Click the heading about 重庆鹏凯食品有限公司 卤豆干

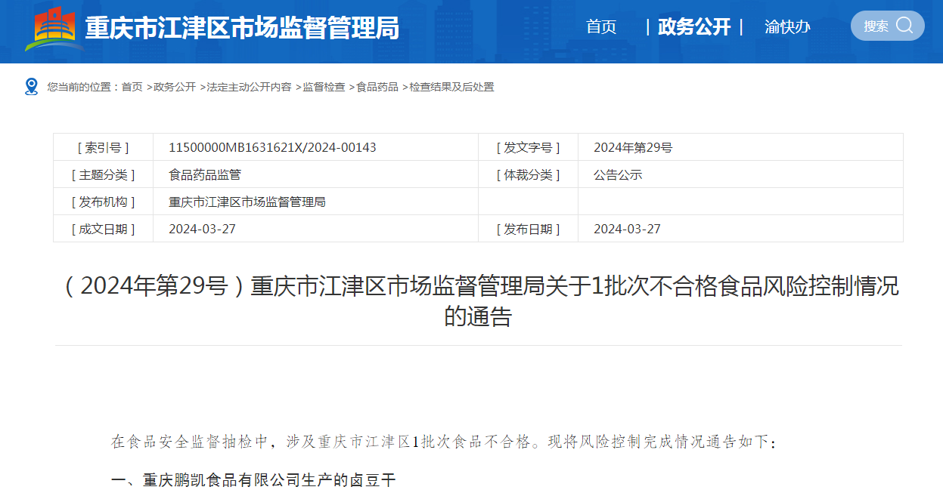click(x=253, y=480)
